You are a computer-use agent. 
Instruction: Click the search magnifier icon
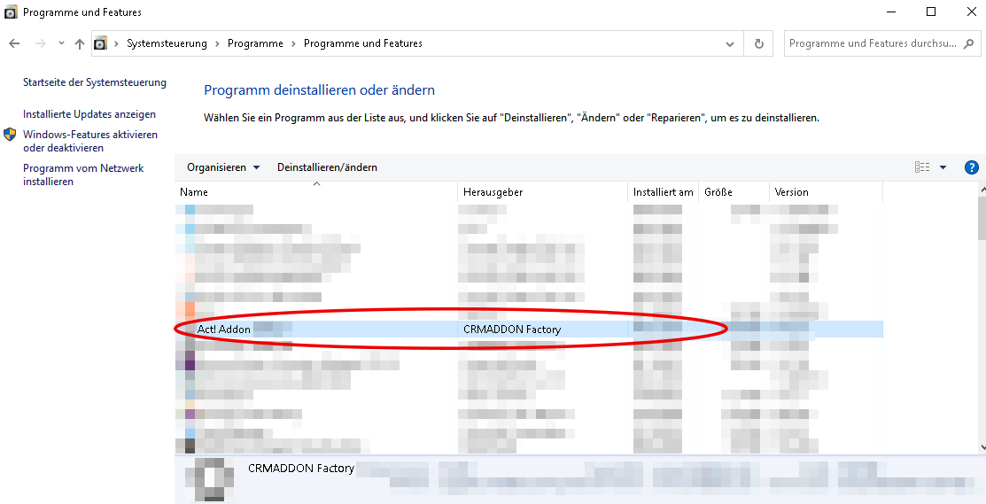click(x=969, y=44)
